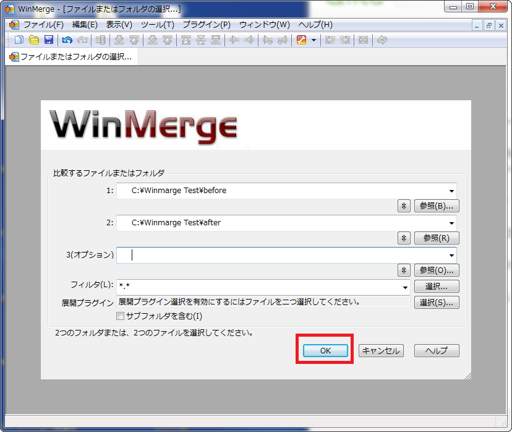
Task: Expand the フィルタ(L) dropdown
Action: click(405, 288)
